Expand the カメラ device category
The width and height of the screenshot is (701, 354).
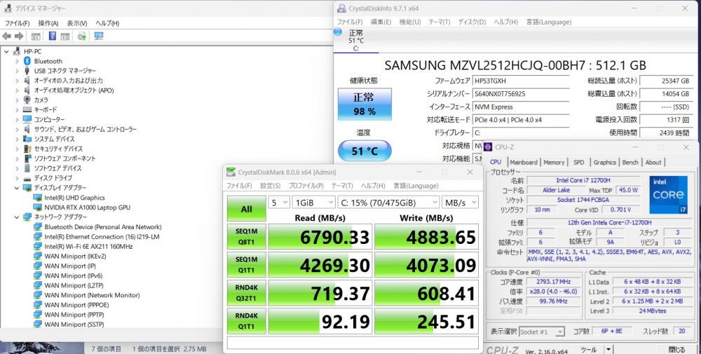pyautogui.click(x=18, y=100)
